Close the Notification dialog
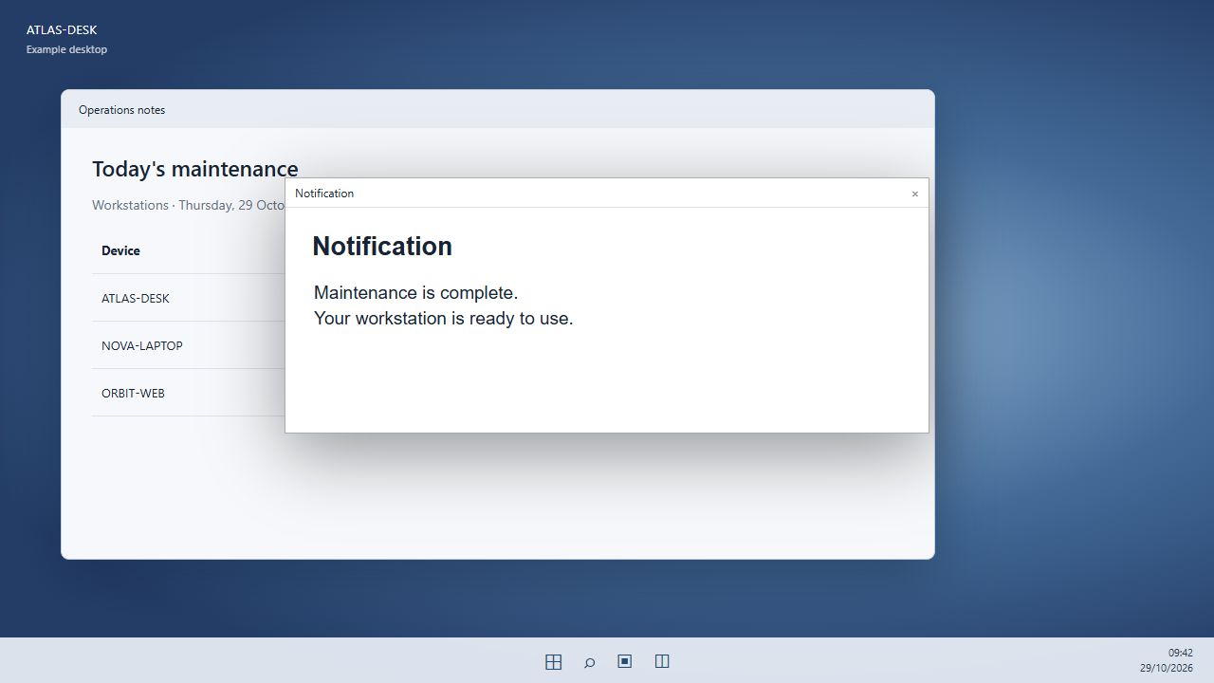Viewport: 1214px width, 683px height. (x=914, y=194)
